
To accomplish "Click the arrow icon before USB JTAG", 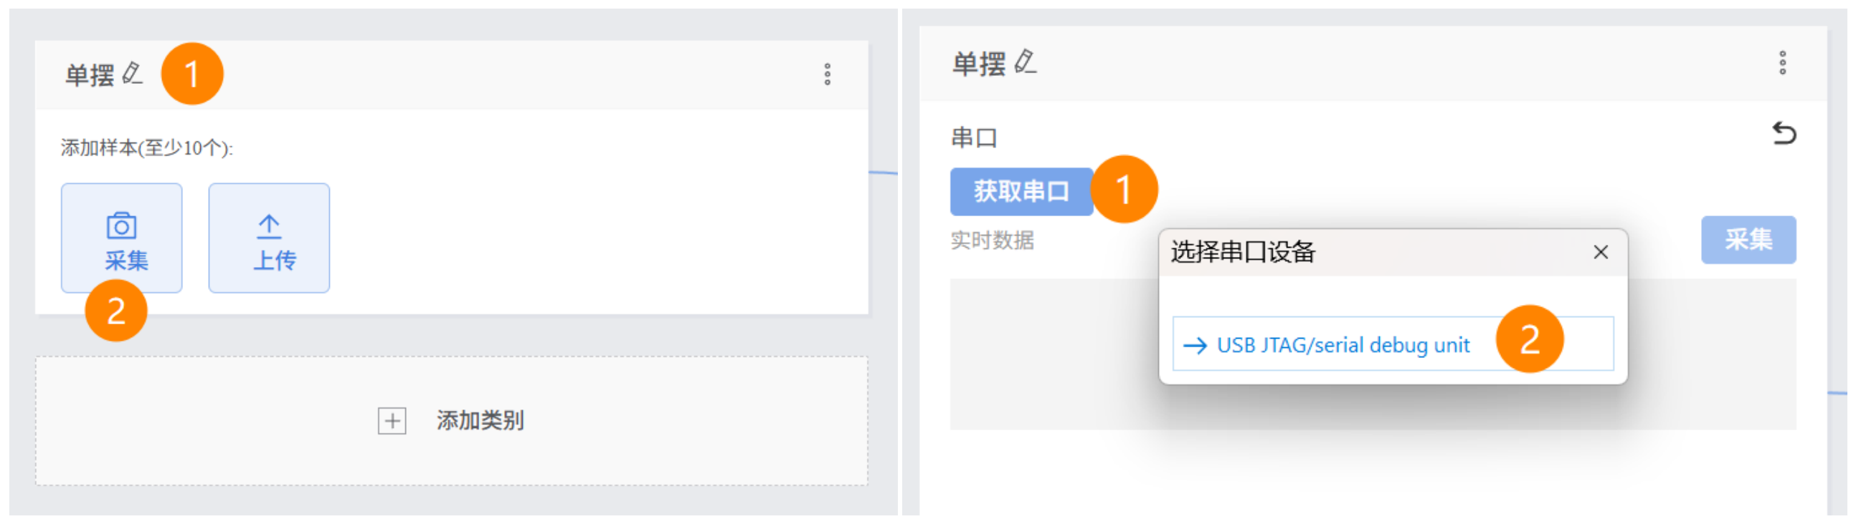I will [x=1195, y=346].
